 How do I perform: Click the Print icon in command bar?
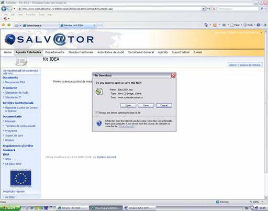pos(224,25)
